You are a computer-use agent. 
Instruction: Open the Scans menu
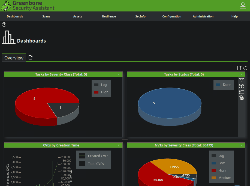click(x=46, y=16)
